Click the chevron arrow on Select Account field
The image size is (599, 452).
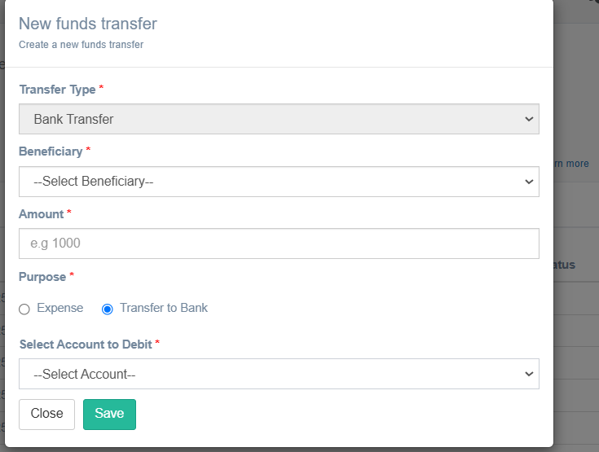[529, 374]
